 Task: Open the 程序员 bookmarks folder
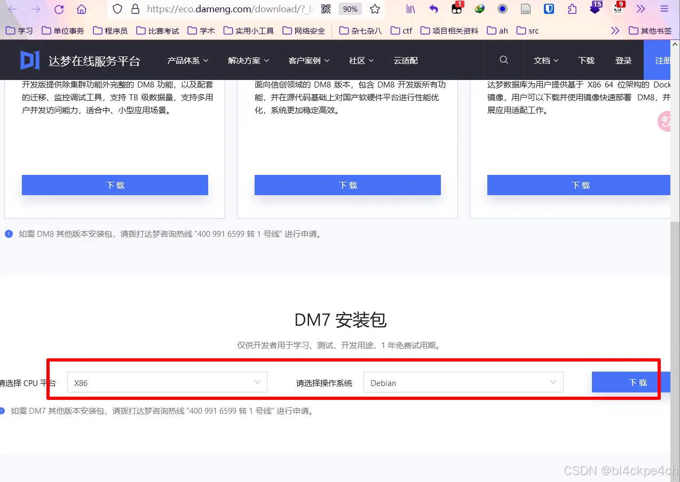click(110, 31)
